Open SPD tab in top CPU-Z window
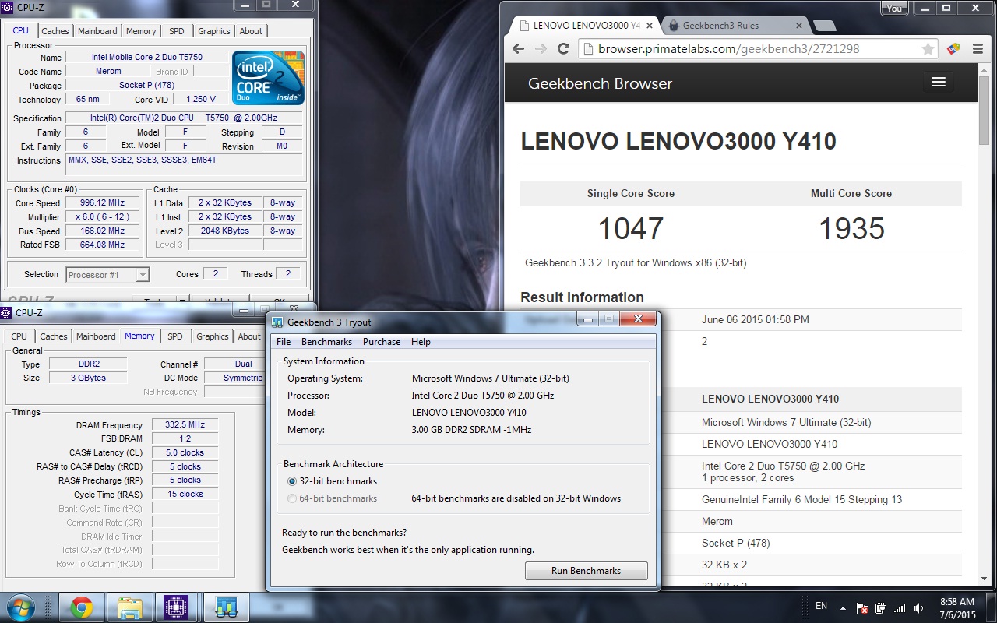The image size is (997, 623). click(177, 31)
